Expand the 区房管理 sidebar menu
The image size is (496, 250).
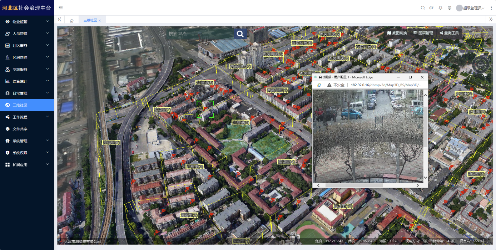click(x=27, y=57)
